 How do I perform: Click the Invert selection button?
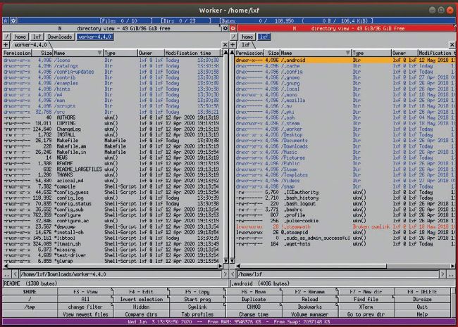(142, 300)
